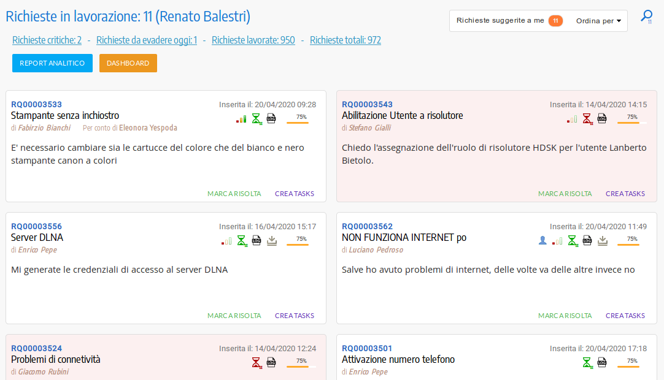Click the search magnifier icon at top right
The width and height of the screenshot is (664, 380).
click(646, 17)
